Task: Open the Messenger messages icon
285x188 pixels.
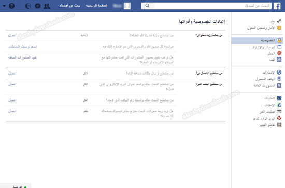Action: [38, 6]
